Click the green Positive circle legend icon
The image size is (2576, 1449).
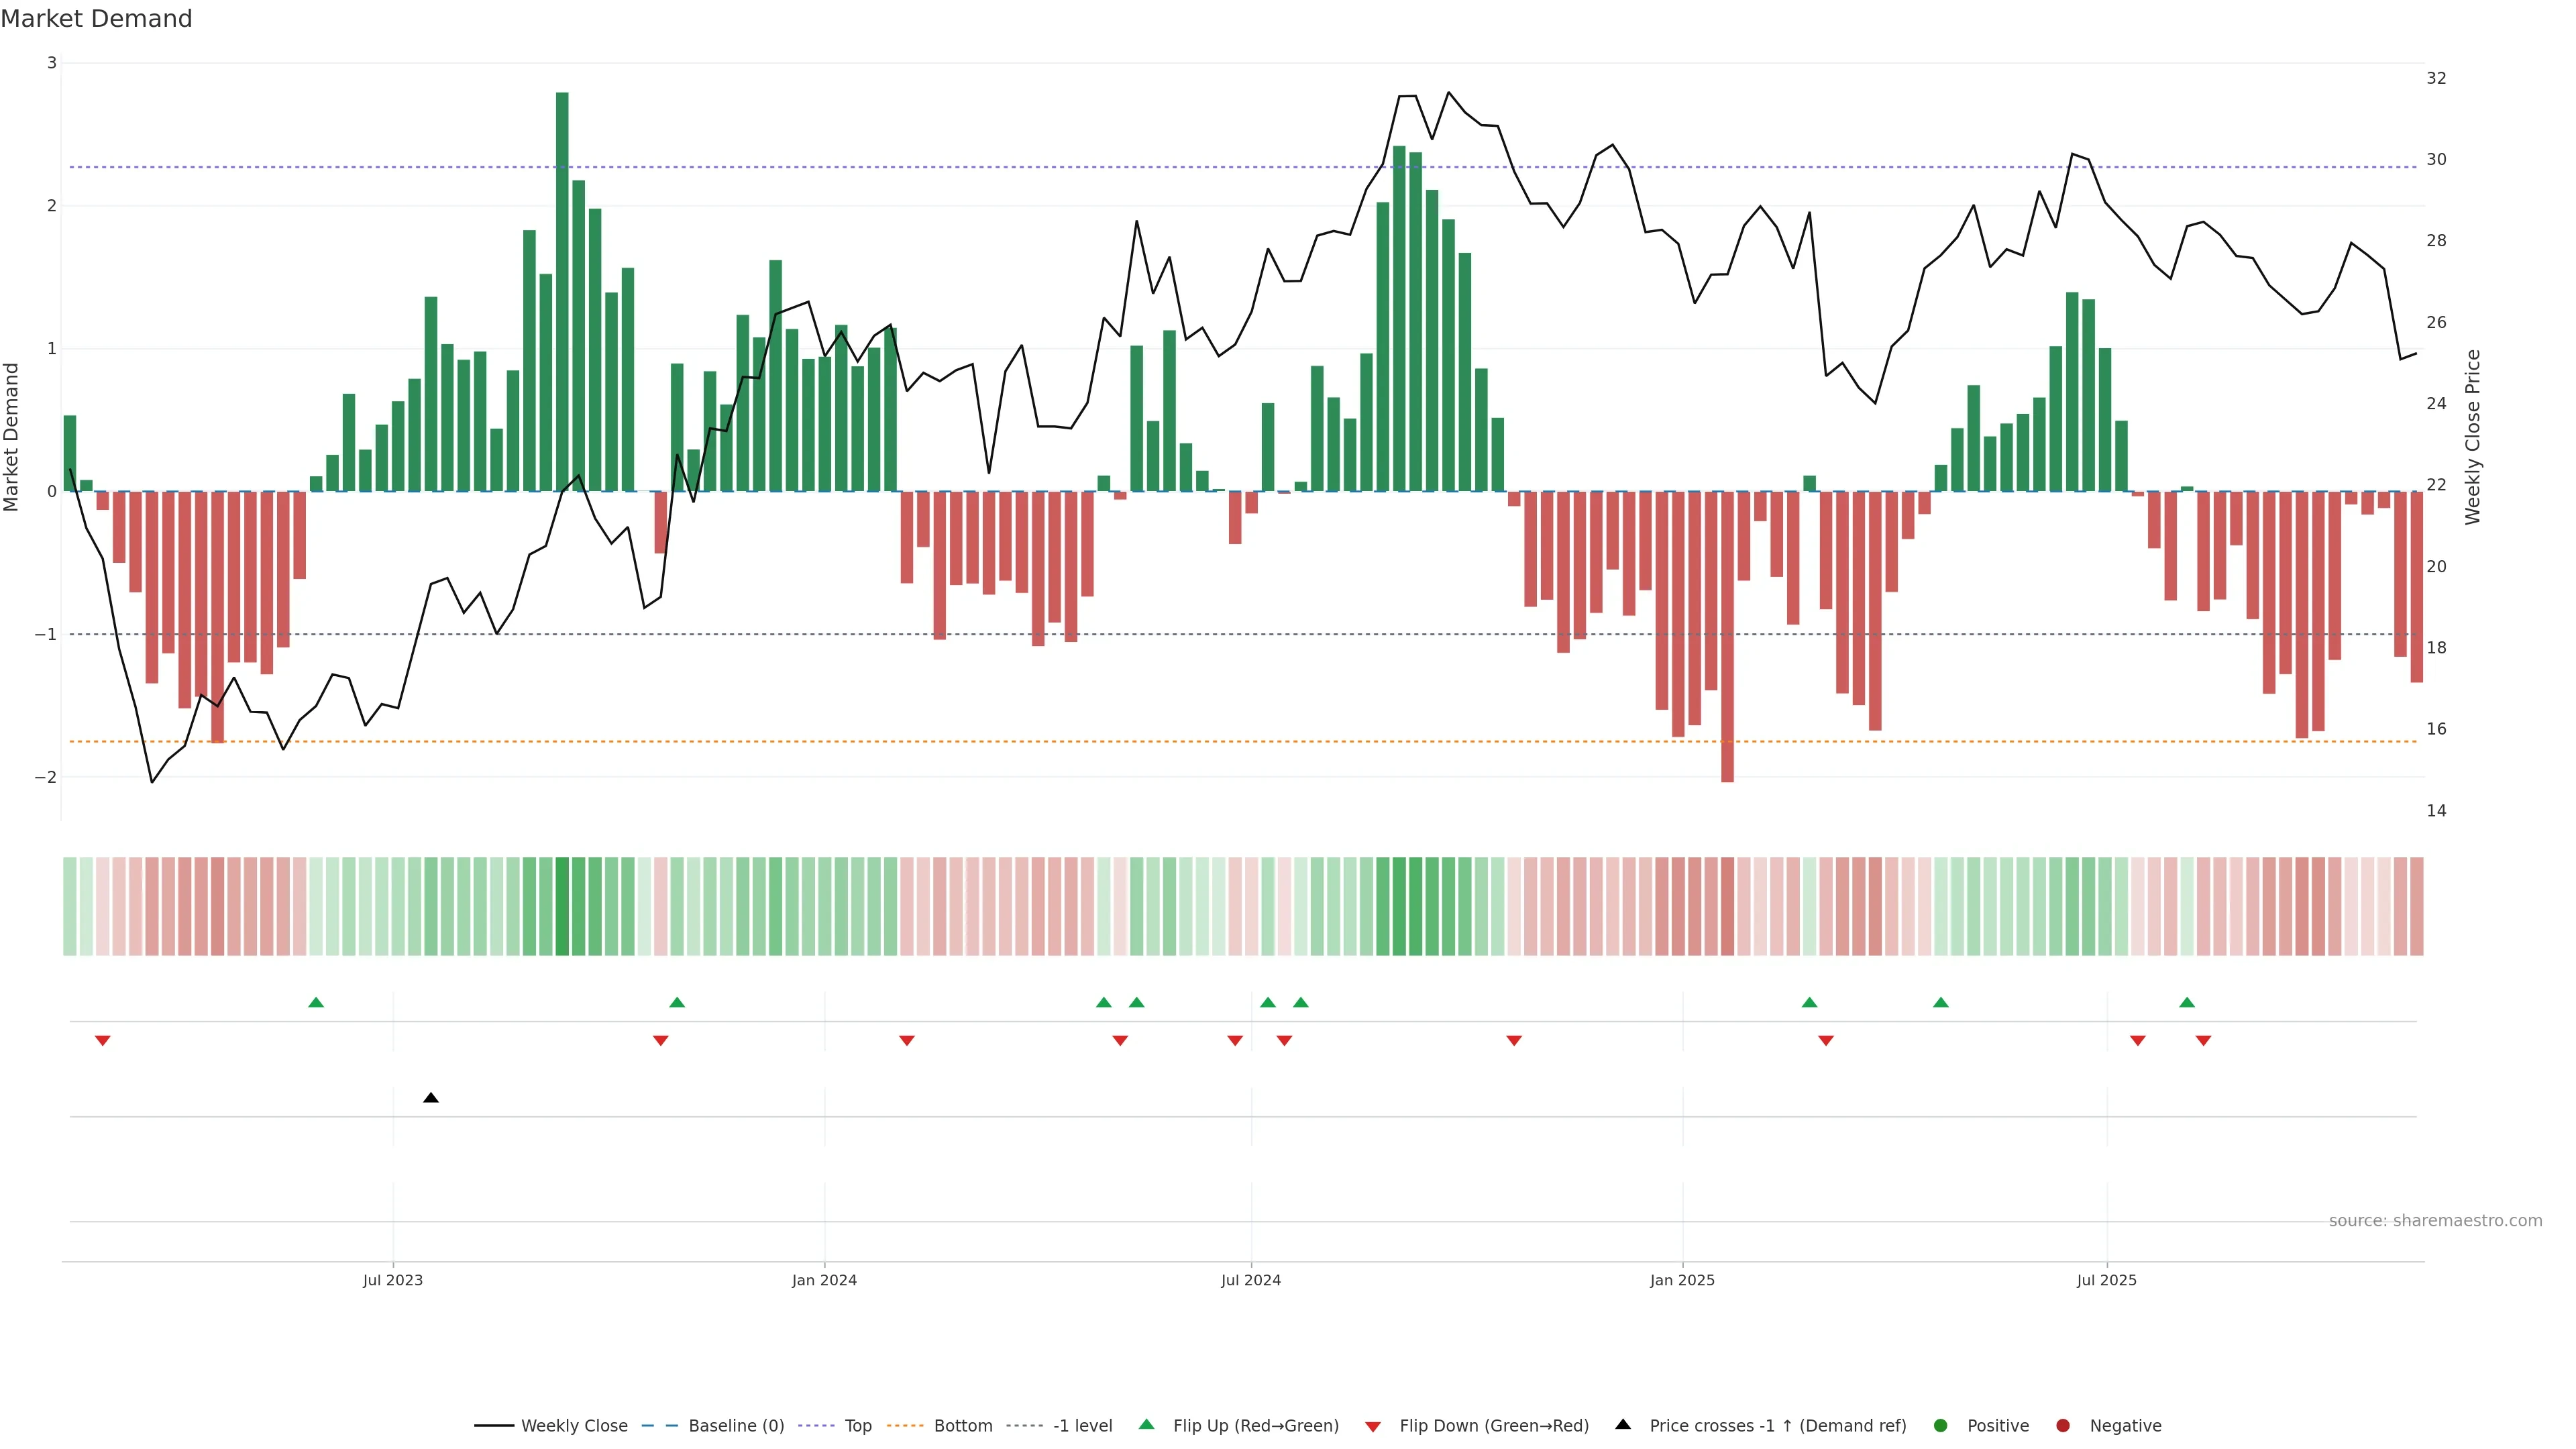point(1941,1426)
